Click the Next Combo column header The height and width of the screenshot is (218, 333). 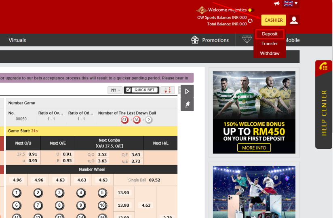pos(110,143)
